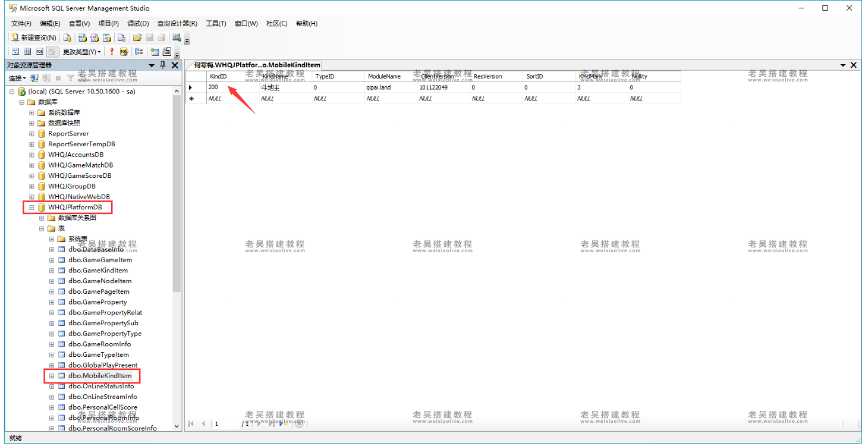Expand the dbo.MobileKindItem table node
862x446 pixels.
[52, 376]
